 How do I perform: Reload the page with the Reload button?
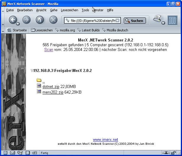pos(40,20)
